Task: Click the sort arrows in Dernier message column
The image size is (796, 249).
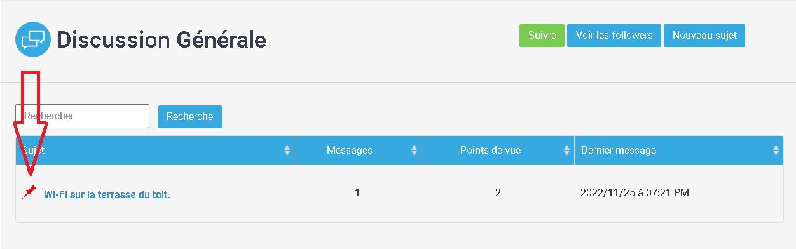Action: 776,151
